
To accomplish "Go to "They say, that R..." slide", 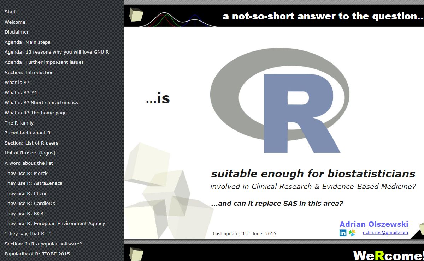I will [28, 233].
